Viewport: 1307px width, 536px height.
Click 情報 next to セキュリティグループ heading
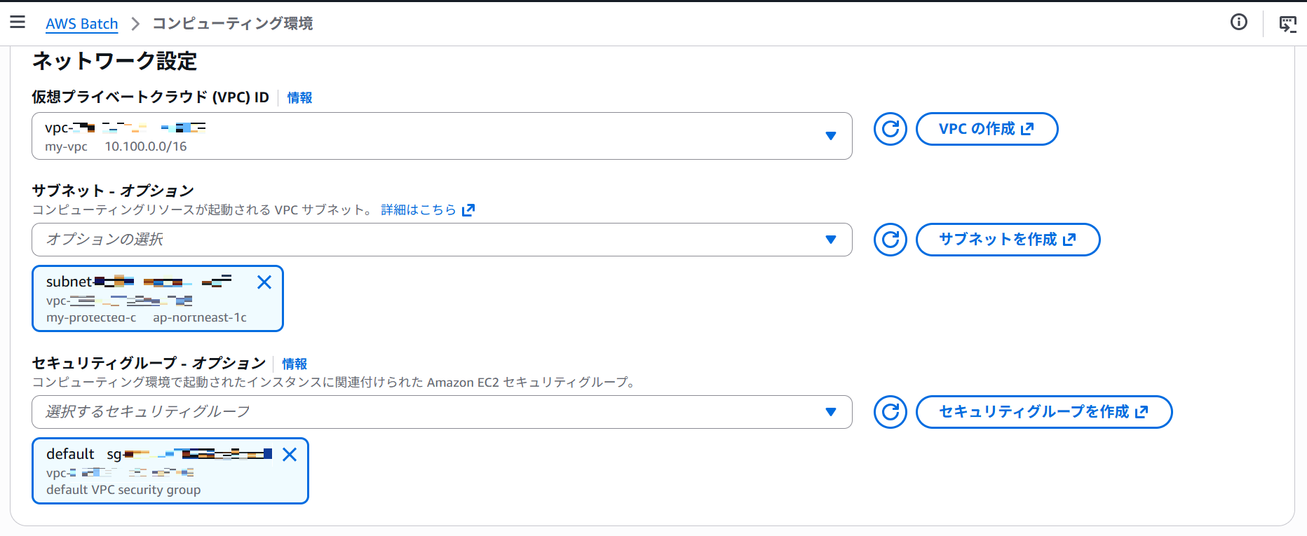pyautogui.click(x=294, y=364)
